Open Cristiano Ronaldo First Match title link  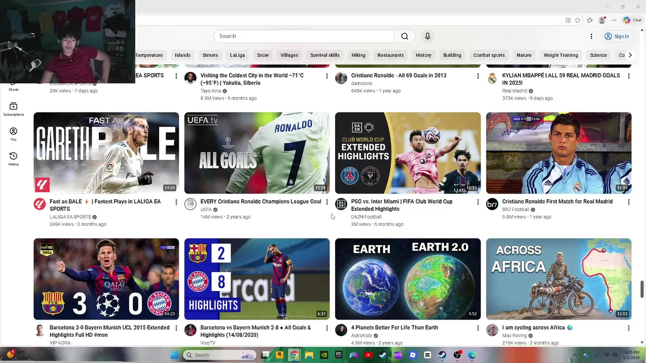[557, 202]
